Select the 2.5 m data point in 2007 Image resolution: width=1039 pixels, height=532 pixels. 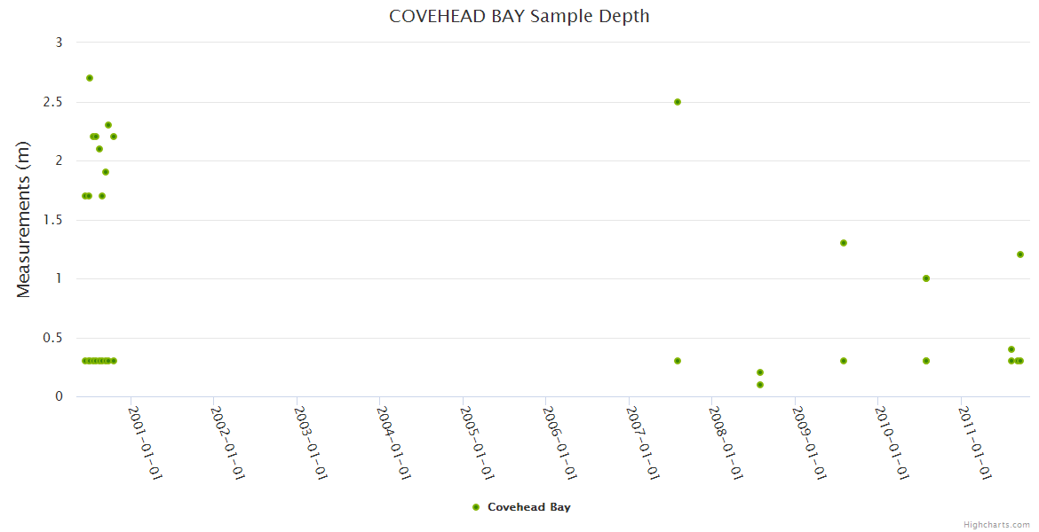click(x=678, y=102)
